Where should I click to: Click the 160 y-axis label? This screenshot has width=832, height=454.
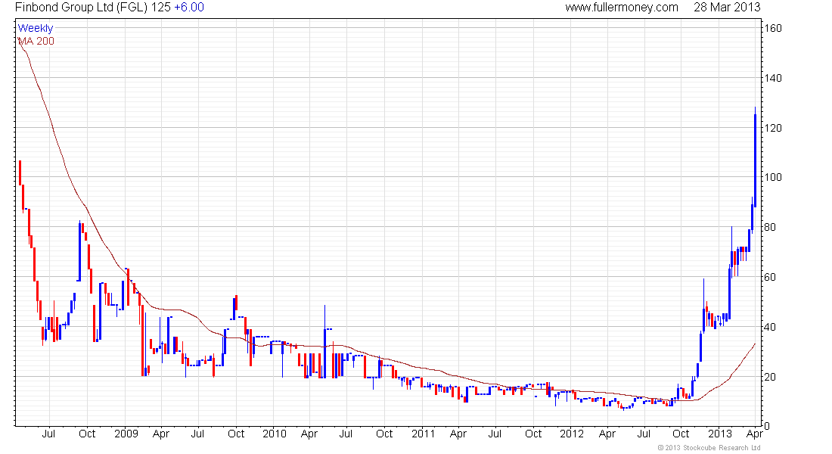coord(772,28)
